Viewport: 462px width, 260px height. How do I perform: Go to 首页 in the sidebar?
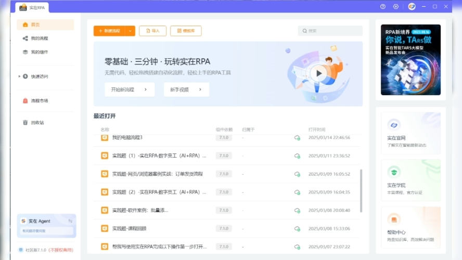[x=45, y=25]
